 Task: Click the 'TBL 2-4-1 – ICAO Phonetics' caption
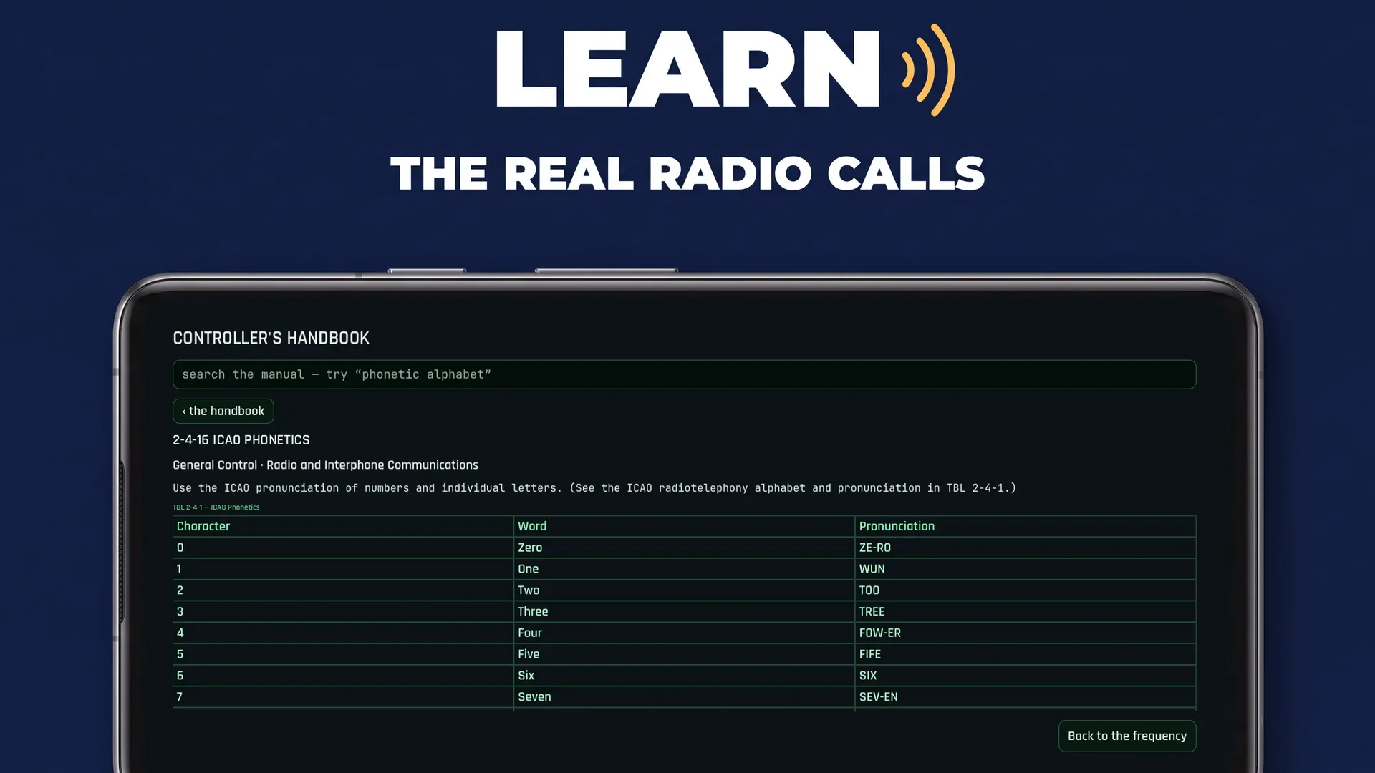[x=216, y=507]
